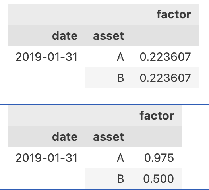
Task: Select asset A label in the top table
Action: click(120, 57)
